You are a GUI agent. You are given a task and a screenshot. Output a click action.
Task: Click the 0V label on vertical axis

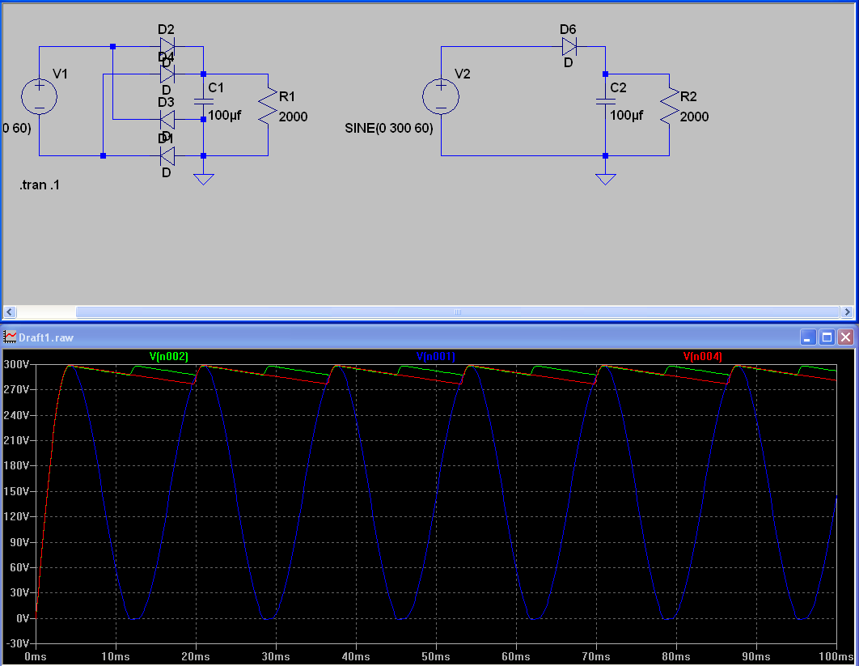[x=23, y=618]
